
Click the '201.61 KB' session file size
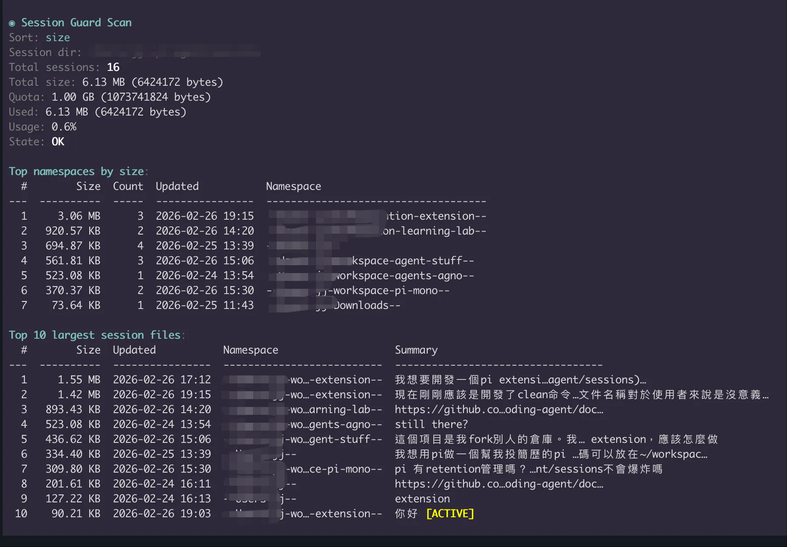click(x=73, y=484)
